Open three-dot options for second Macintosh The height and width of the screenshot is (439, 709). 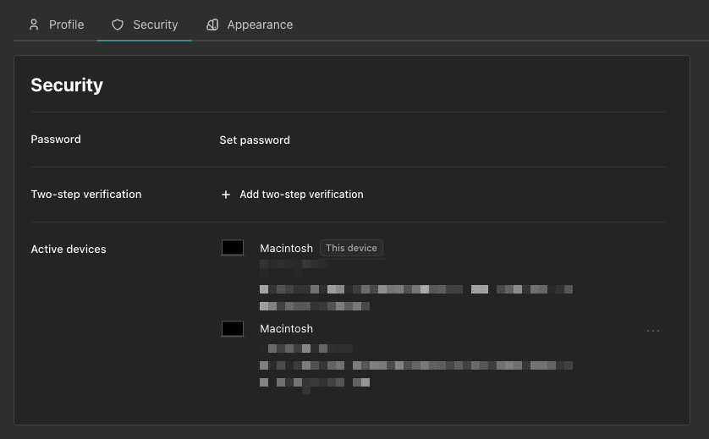pos(653,331)
